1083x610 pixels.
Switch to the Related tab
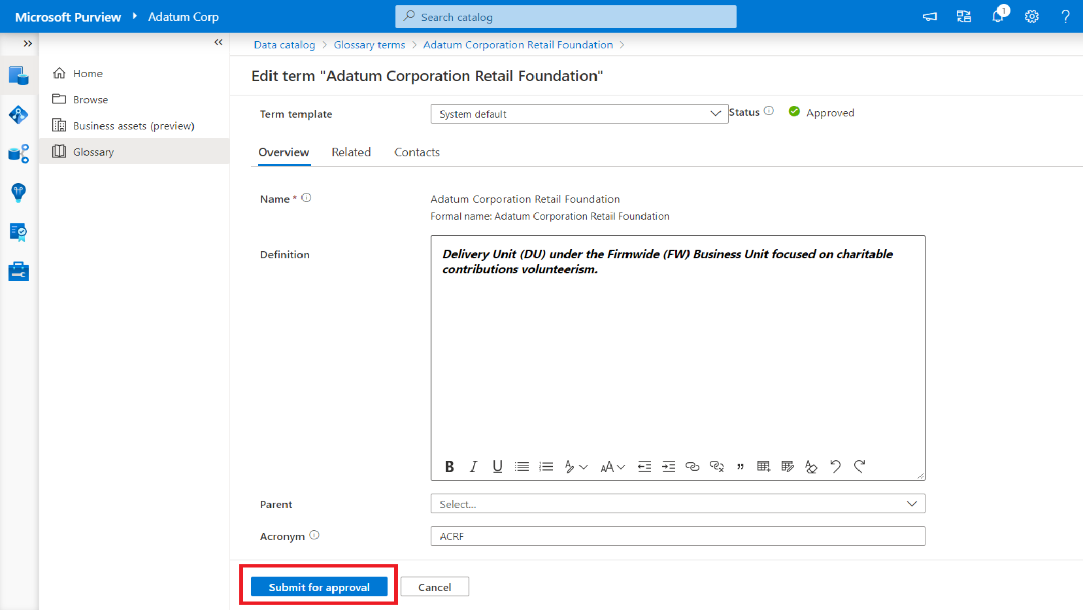[x=351, y=152]
